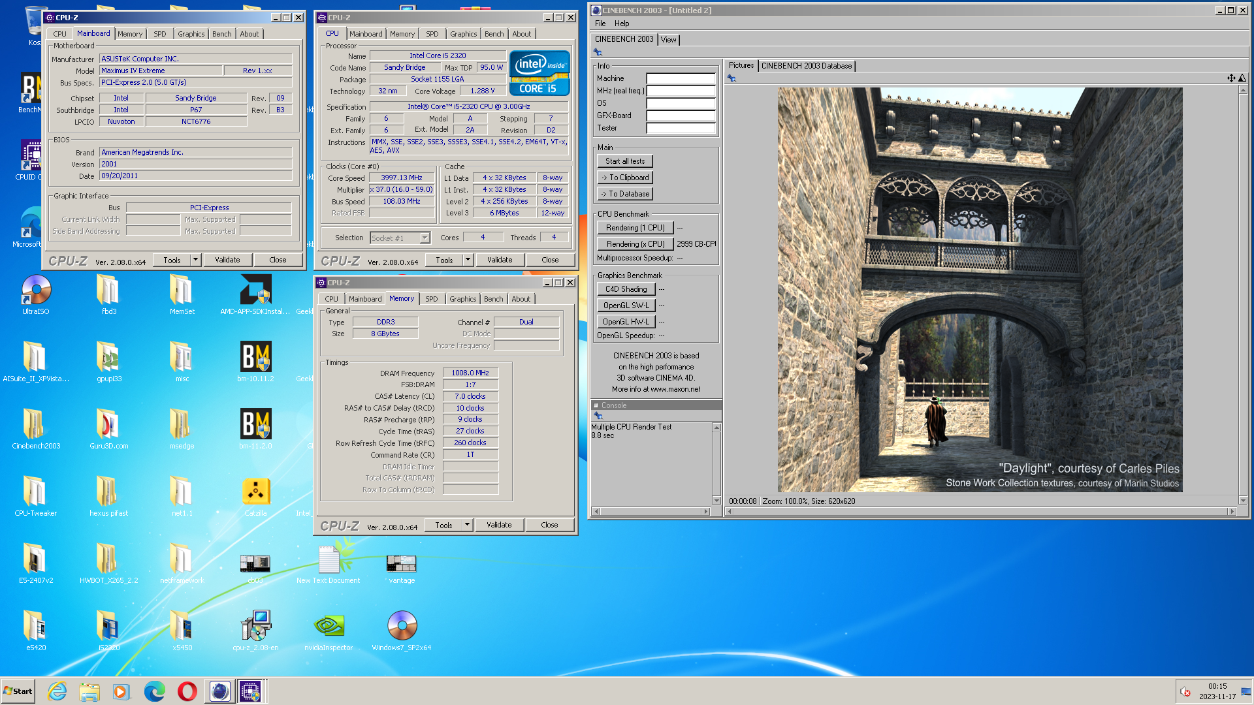Open Windows Explorer from taskbar
The image size is (1254, 705).
[89, 691]
